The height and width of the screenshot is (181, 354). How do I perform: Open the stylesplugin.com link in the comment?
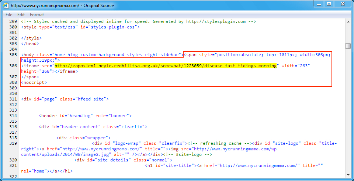pos(216,21)
